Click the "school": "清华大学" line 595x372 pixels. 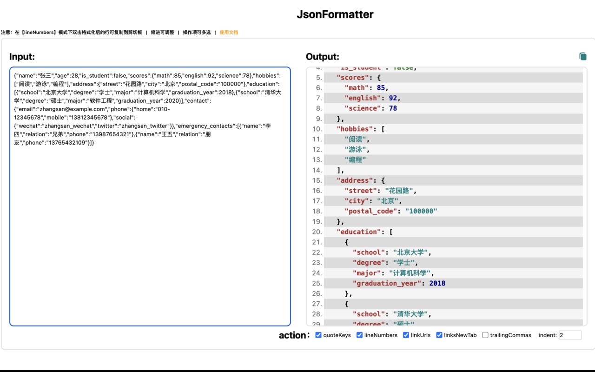coord(453,314)
